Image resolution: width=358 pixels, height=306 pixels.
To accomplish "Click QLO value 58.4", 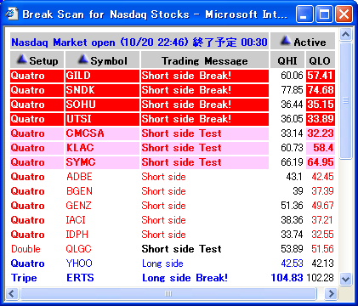I will [321, 148].
